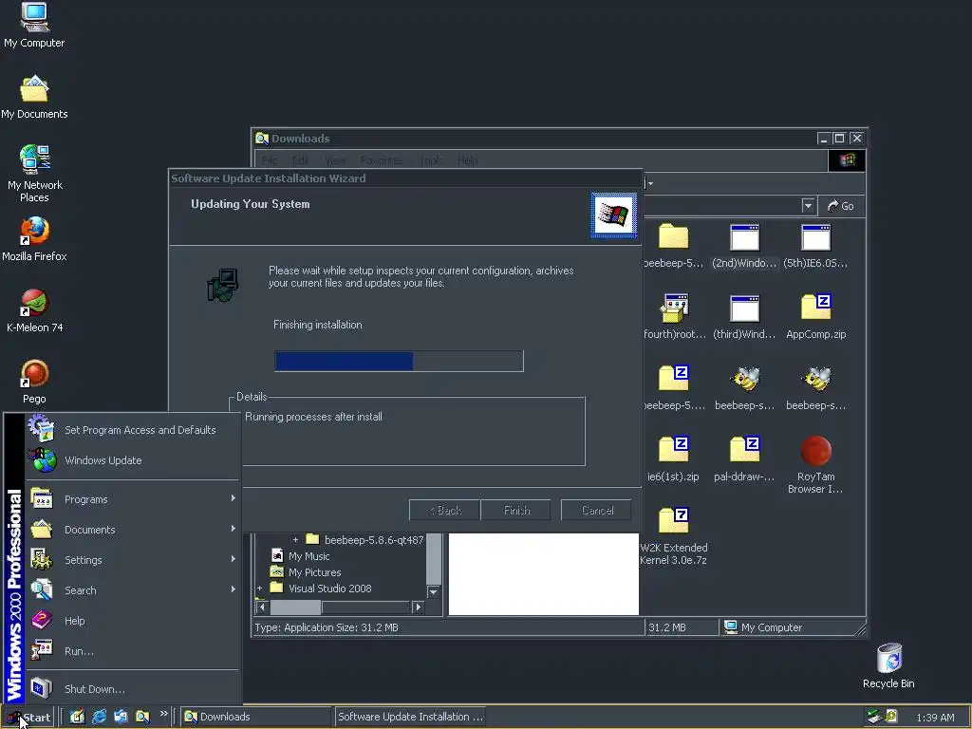Select (third)Wind... file in Downloads

[x=744, y=317]
